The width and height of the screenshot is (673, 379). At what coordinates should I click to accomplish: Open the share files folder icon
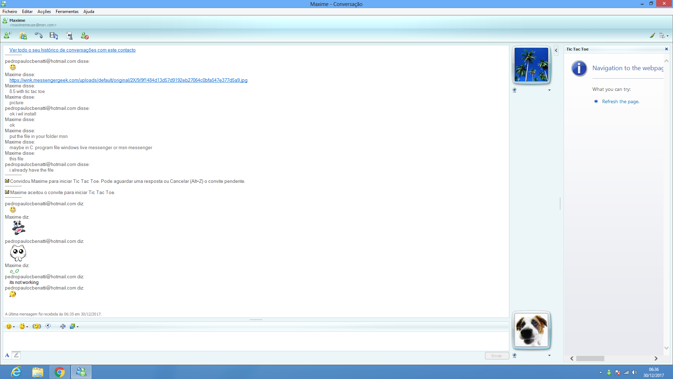pos(23,35)
